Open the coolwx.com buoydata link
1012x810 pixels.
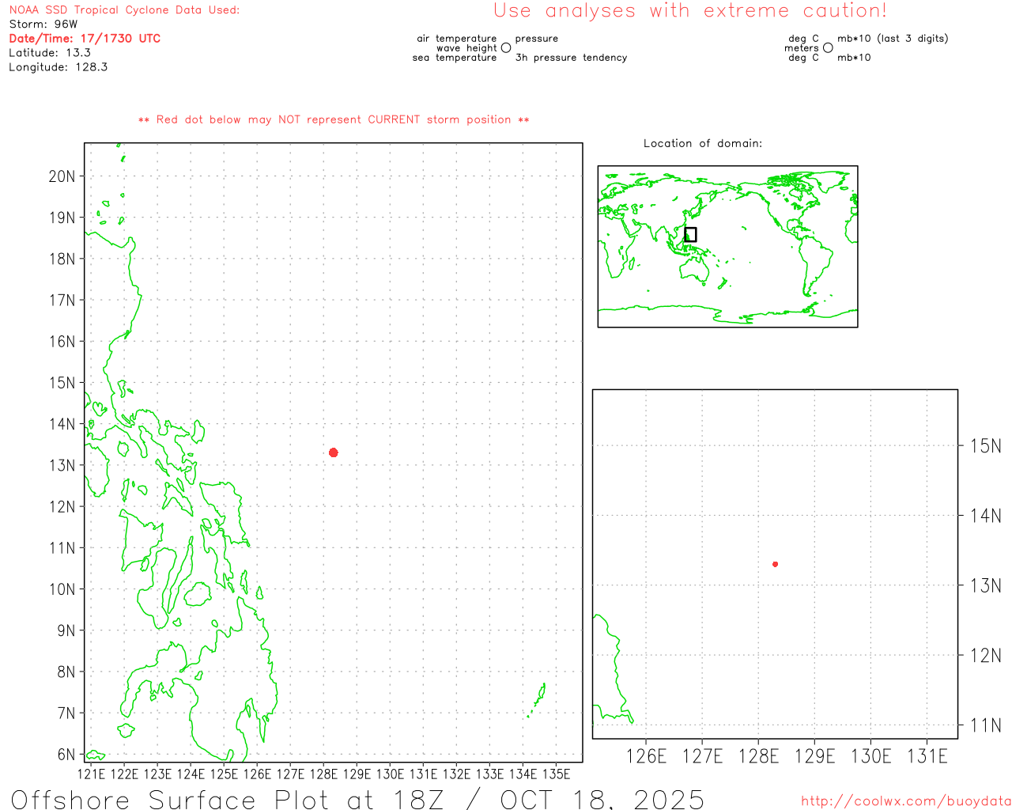906,801
